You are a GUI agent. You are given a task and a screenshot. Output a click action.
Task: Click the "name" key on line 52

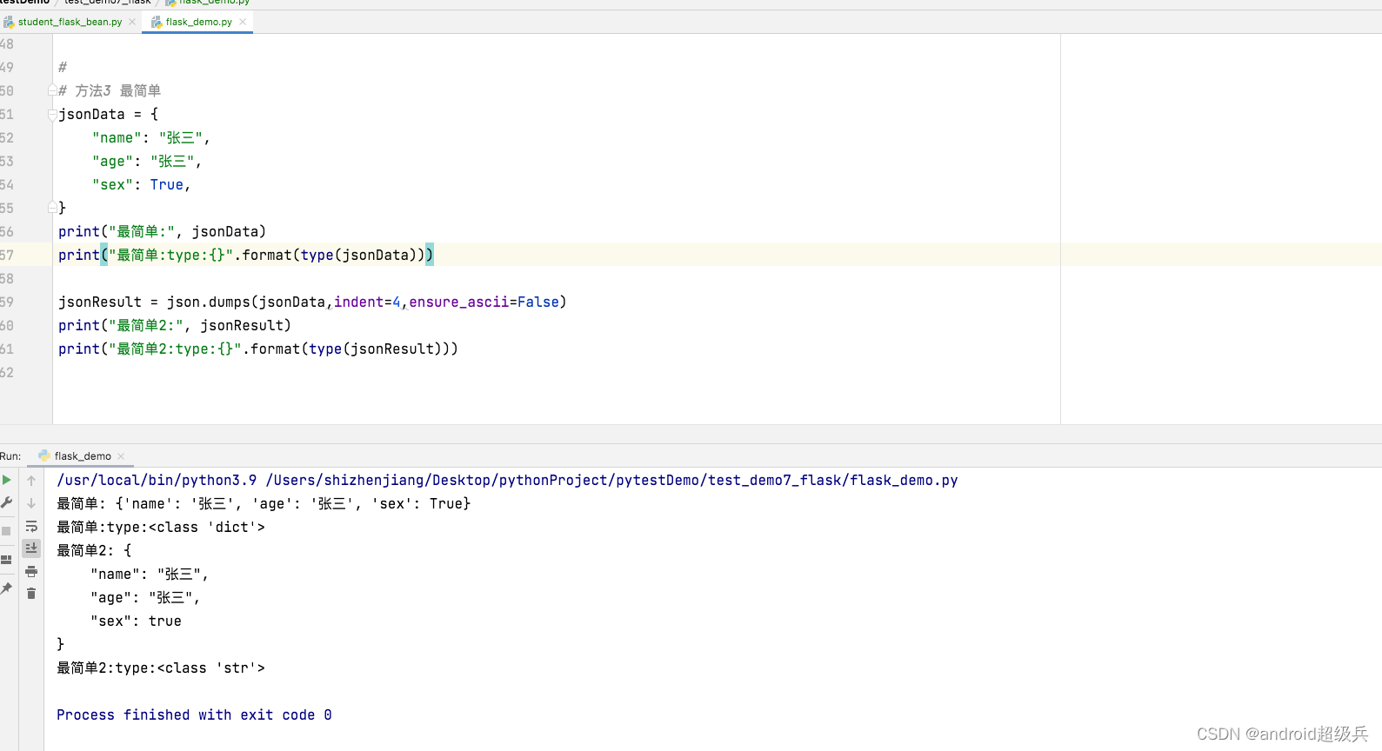[x=117, y=137]
